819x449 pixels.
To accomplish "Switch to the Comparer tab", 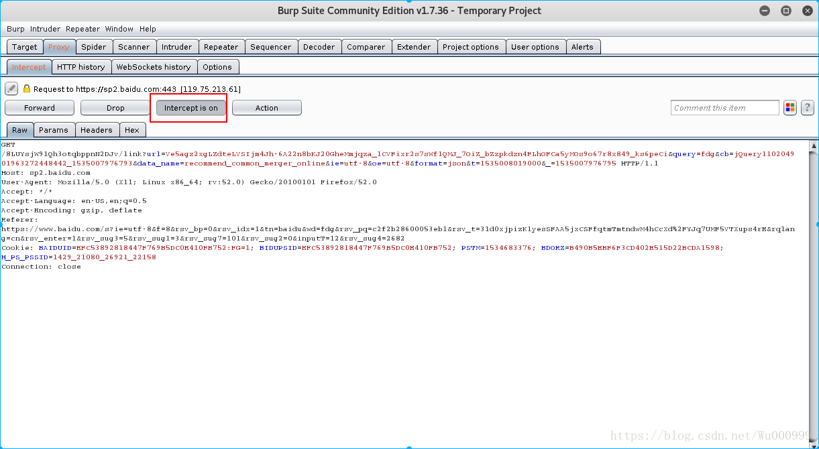I will 366,47.
